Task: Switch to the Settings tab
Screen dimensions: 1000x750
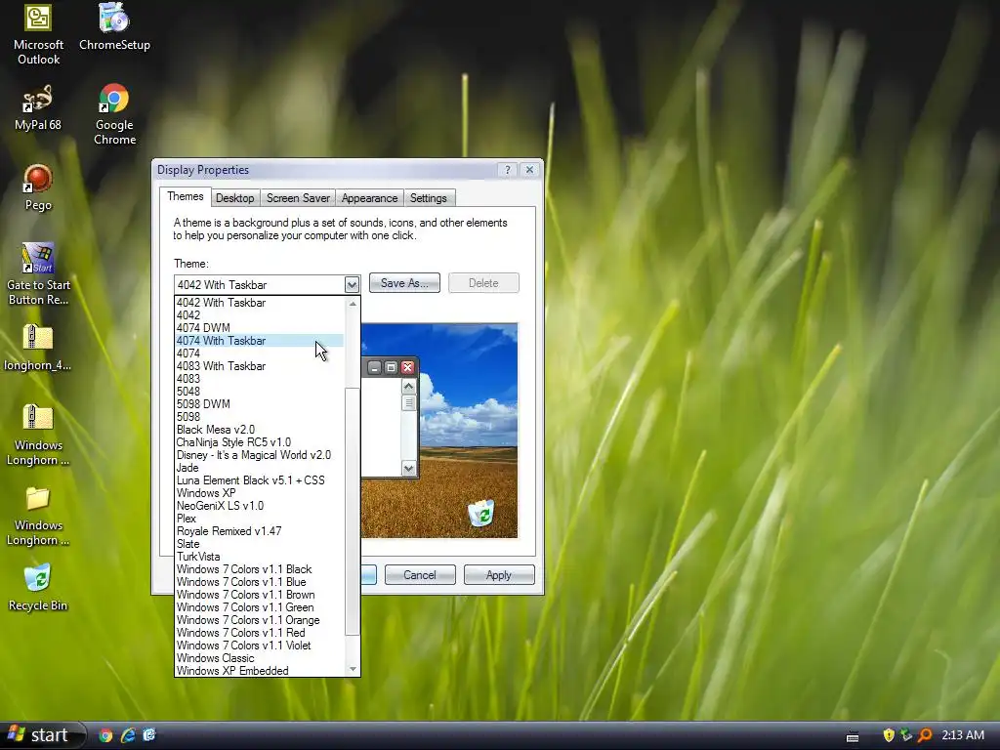Action: click(x=429, y=198)
